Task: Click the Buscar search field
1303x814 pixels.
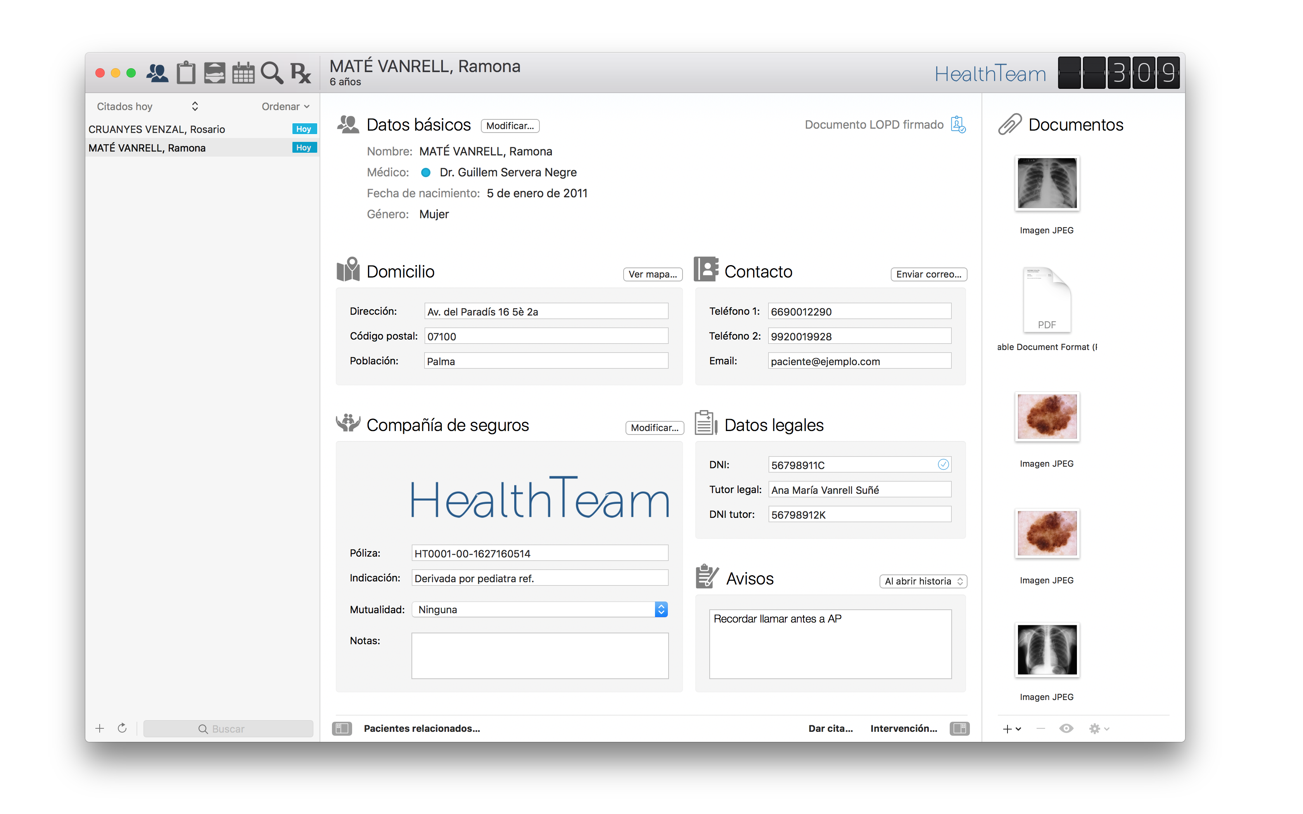Action: point(228,728)
